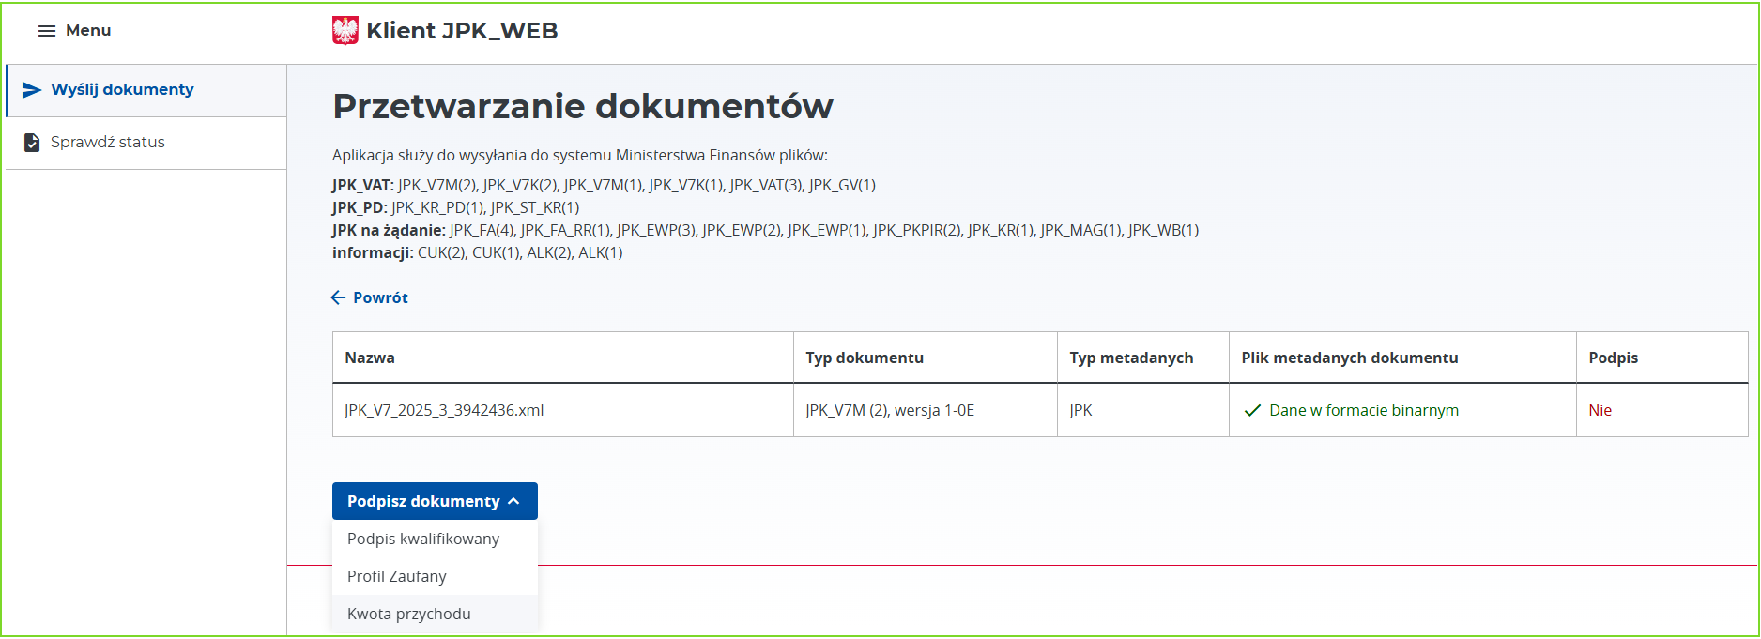Image resolution: width=1761 pixels, height=639 pixels.
Task: Click the JPK_PD: label line
Action: pyautogui.click(x=455, y=207)
